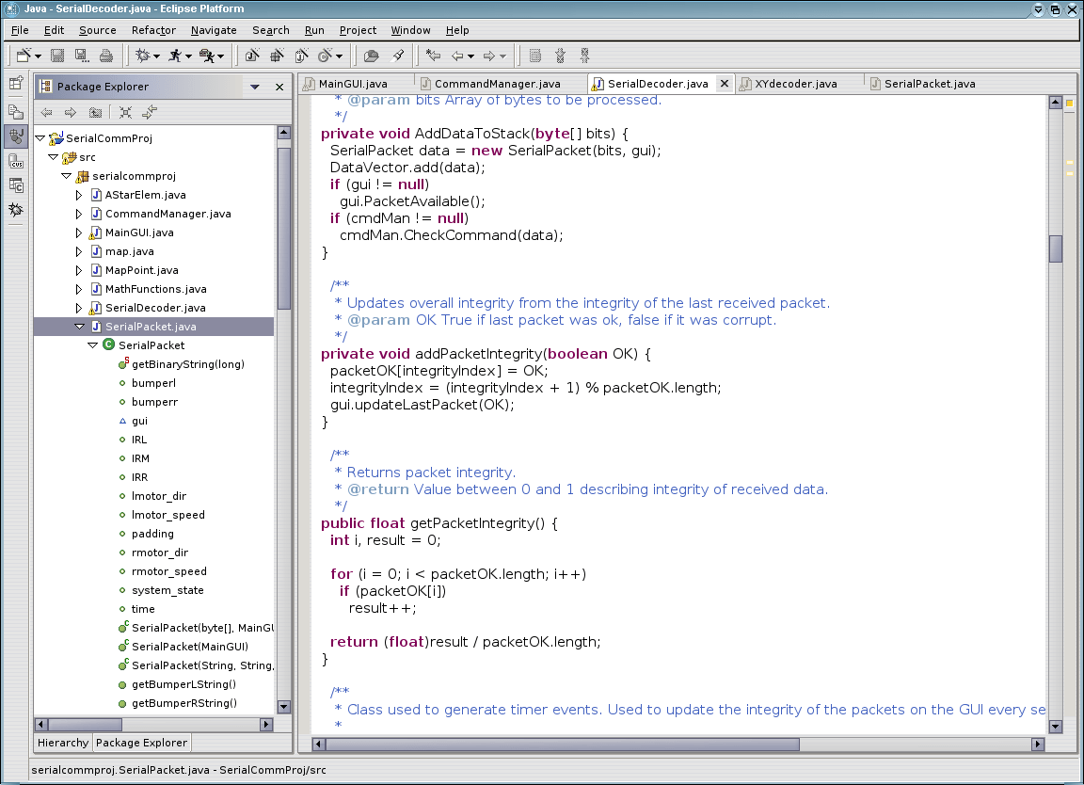Open the Run dropdown arrow
The height and width of the screenshot is (785, 1084).
click(189, 56)
